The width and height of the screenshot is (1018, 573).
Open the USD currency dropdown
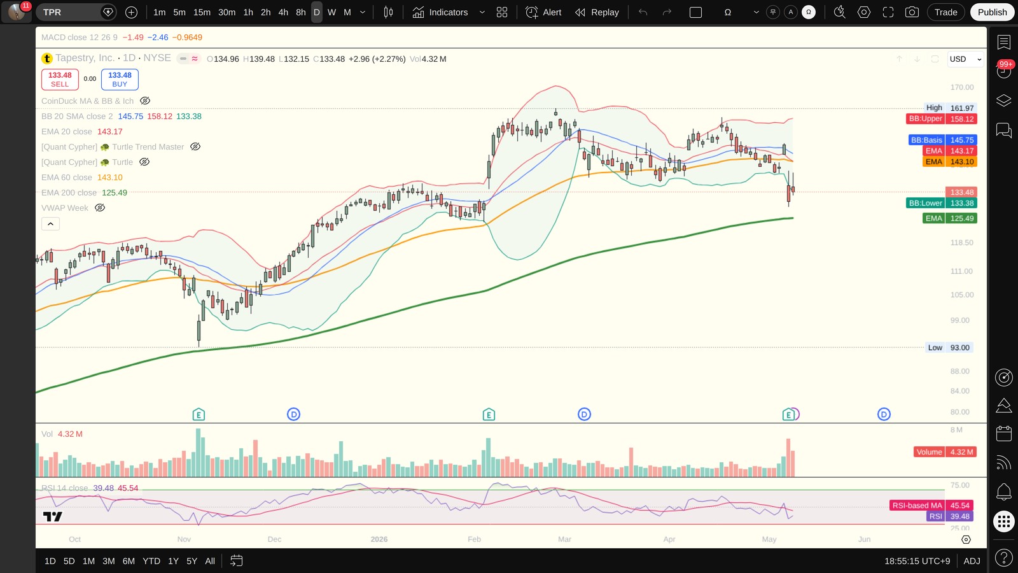pyautogui.click(x=966, y=59)
